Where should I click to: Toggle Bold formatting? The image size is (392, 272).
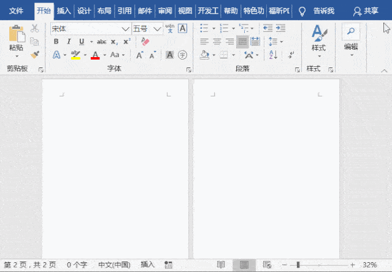(x=56, y=42)
